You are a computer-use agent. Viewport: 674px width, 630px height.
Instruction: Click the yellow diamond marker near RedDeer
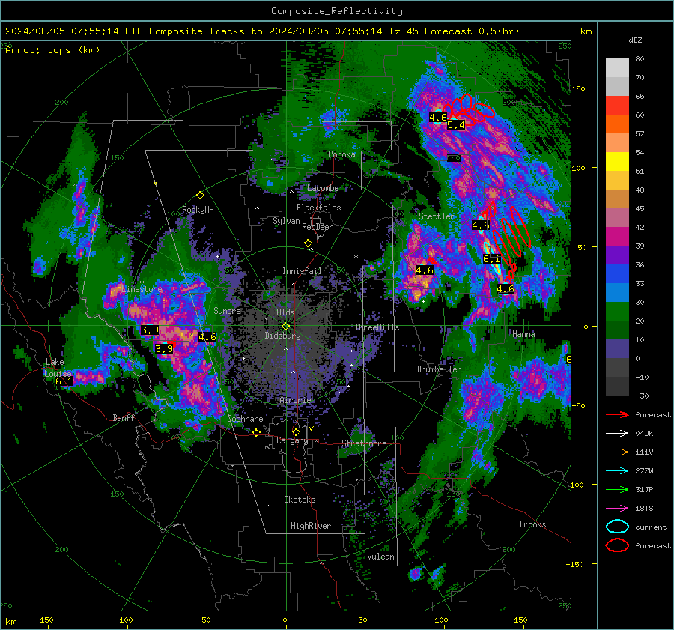tap(308, 243)
